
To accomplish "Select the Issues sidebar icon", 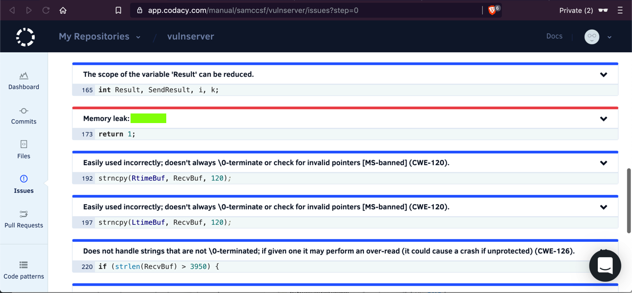I will click(24, 178).
